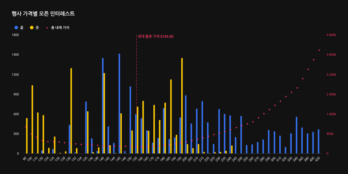Click the 1800 label on left axis
The height and width of the screenshot is (174, 348).
[15, 35]
